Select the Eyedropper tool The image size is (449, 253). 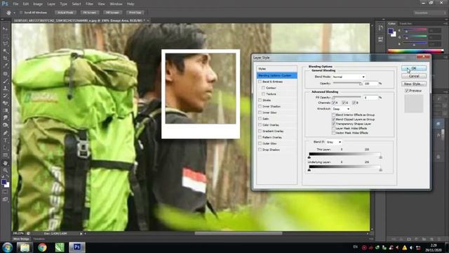point(6,65)
